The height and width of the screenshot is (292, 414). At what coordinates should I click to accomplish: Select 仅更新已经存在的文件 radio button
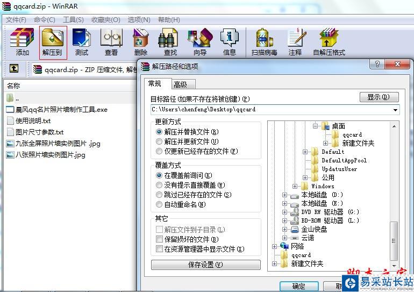159,151
